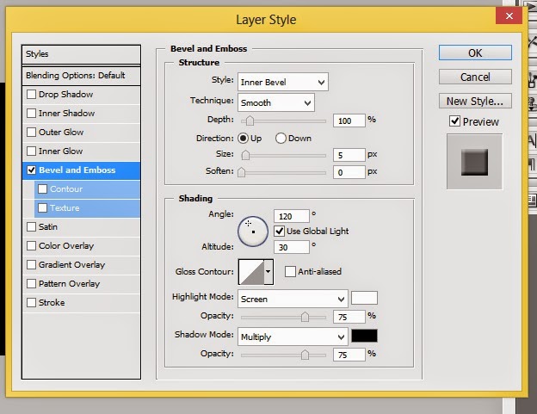Select the Texture row label

pos(65,207)
